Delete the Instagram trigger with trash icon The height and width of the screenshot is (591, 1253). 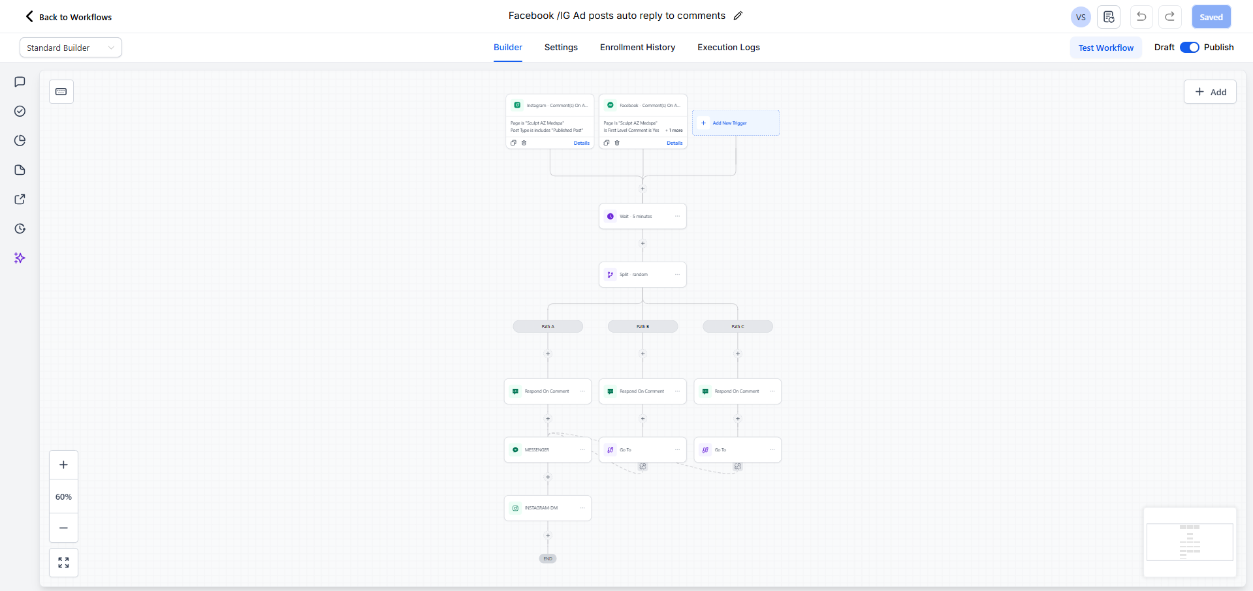524,143
